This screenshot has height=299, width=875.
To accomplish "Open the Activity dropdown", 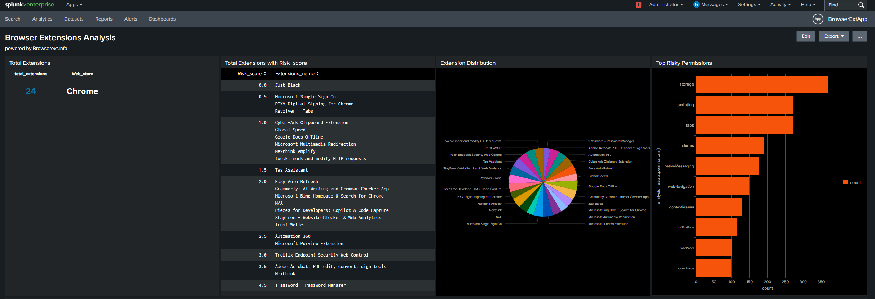I will [781, 5].
